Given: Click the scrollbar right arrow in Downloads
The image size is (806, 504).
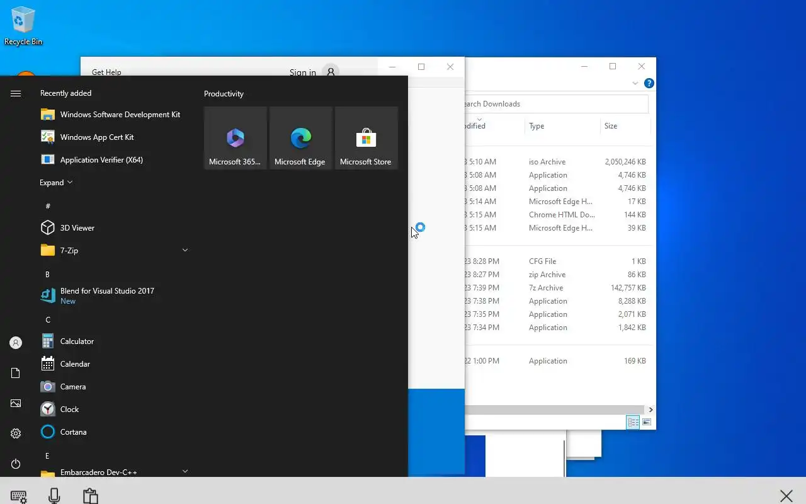Looking at the screenshot, I should (x=650, y=409).
